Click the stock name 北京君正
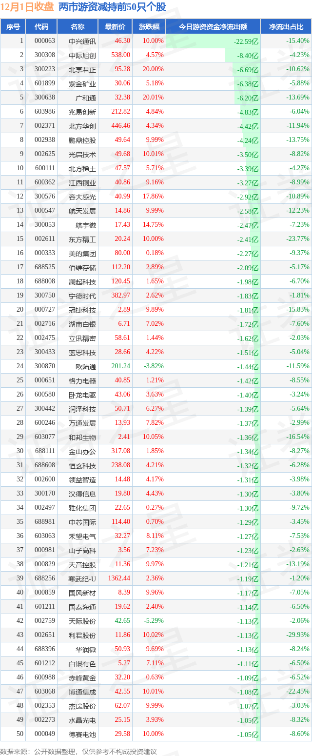Viewport: 312px width, 756px height. [82, 69]
